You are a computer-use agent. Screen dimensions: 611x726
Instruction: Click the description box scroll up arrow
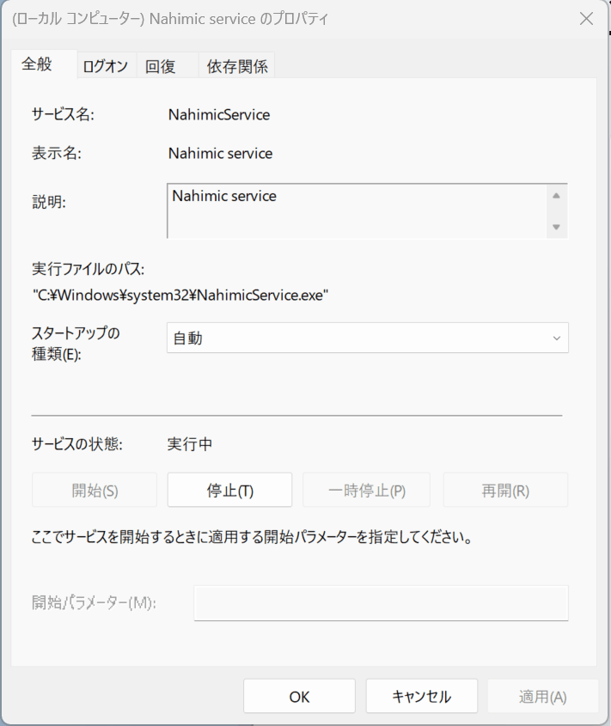coord(556,196)
